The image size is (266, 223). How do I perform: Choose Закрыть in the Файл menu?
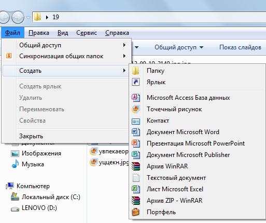coord(31,136)
